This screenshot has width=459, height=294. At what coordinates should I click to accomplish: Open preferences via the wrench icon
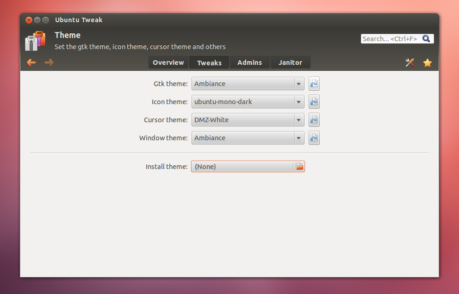tap(409, 63)
